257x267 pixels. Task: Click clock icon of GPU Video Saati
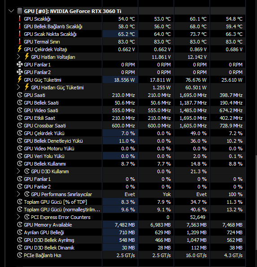click(x=20, y=110)
